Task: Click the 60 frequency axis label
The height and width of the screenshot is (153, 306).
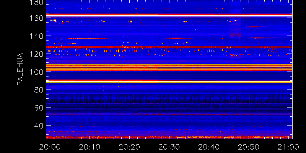Action: click(39, 108)
